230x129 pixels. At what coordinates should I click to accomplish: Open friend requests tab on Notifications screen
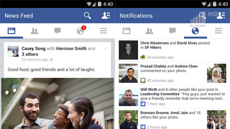pyautogui.click(x=149, y=31)
